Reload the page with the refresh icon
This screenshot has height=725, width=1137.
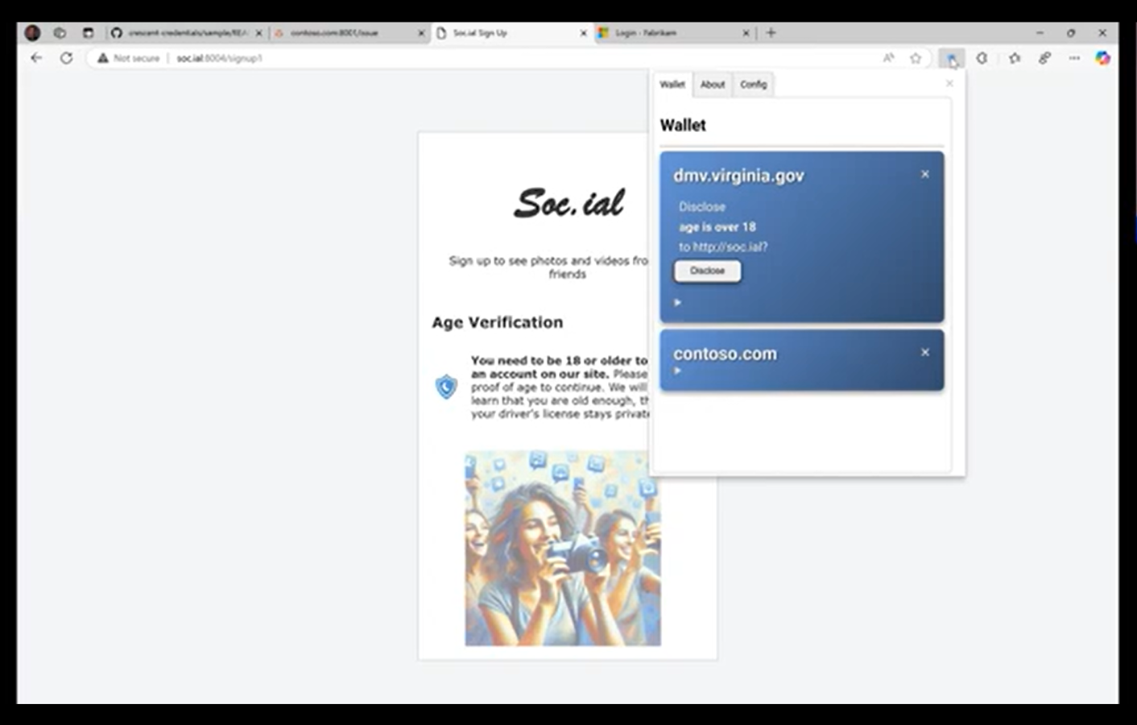[x=67, y=58]
